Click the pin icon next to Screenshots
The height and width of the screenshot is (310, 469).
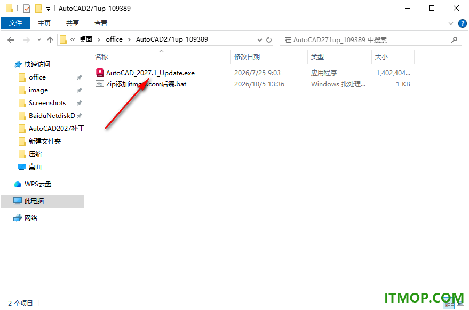pyautogui.click(x=80, y=103)
